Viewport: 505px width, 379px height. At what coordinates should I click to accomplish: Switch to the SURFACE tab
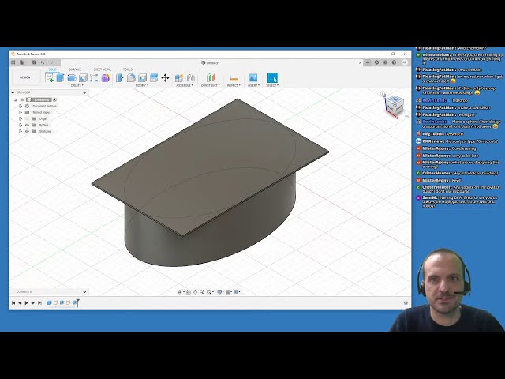(x=75, y=69)
